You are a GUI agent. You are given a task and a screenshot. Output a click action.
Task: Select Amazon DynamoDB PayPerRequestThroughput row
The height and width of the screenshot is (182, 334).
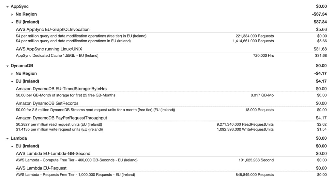click(x=61, y=118)
